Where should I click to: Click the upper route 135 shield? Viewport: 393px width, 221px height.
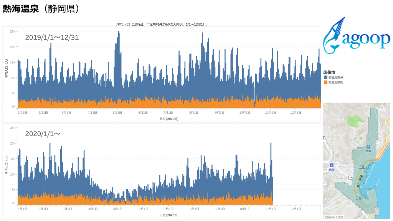(362, 167)
